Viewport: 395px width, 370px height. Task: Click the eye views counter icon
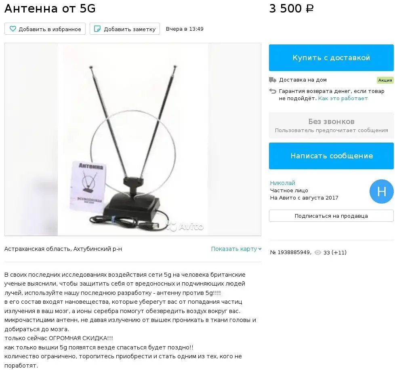point(318,252)
